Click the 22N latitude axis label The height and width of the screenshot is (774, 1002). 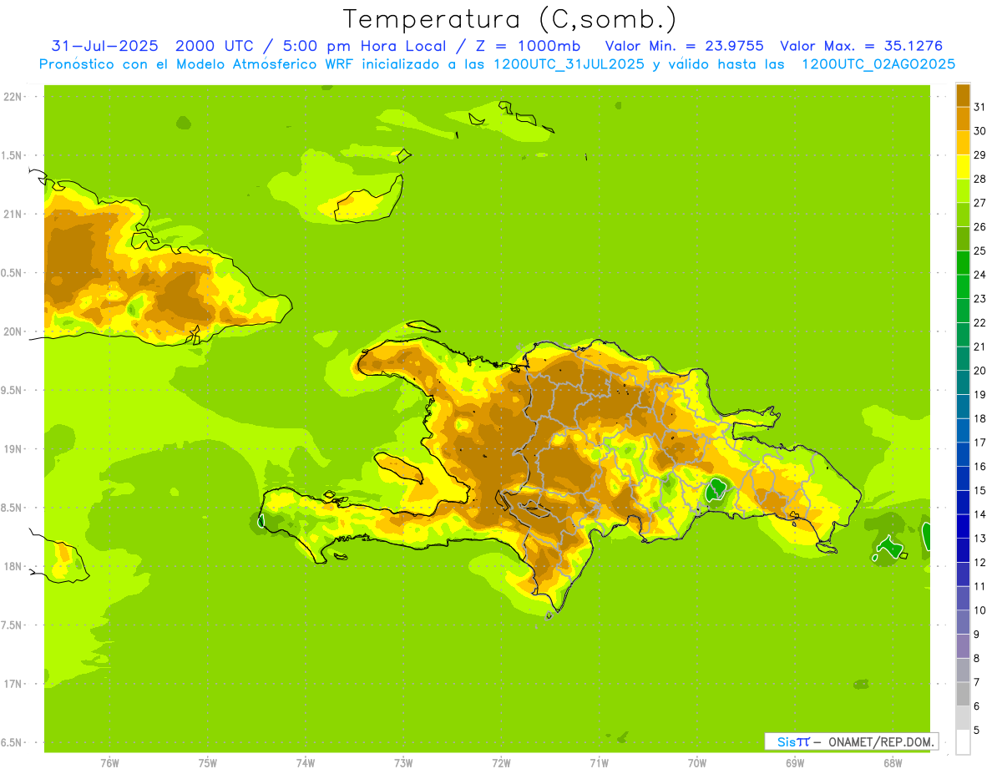(13, 97)
